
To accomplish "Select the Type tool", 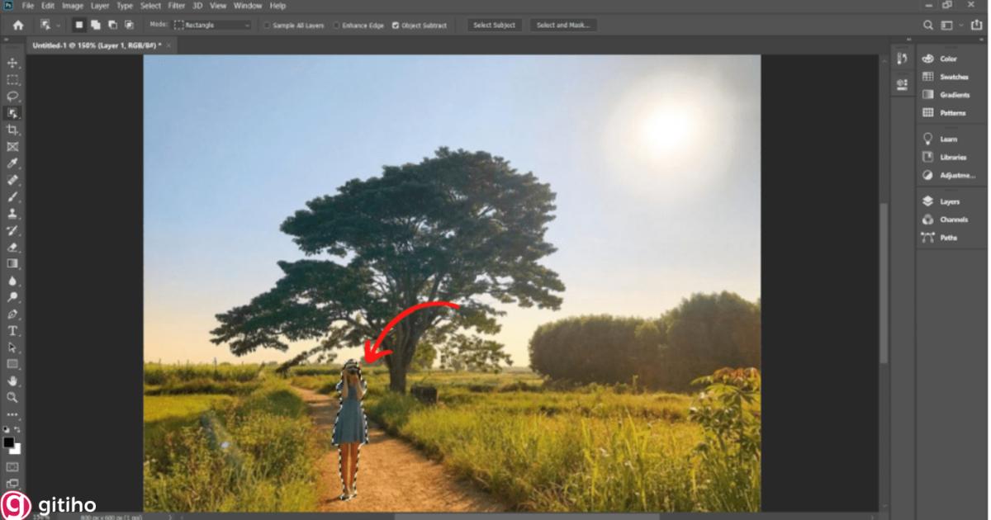I will pos(11,330).
